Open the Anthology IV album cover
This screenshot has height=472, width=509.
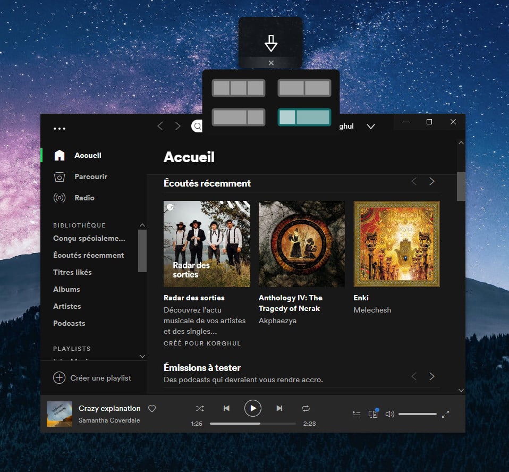point(302,244)
